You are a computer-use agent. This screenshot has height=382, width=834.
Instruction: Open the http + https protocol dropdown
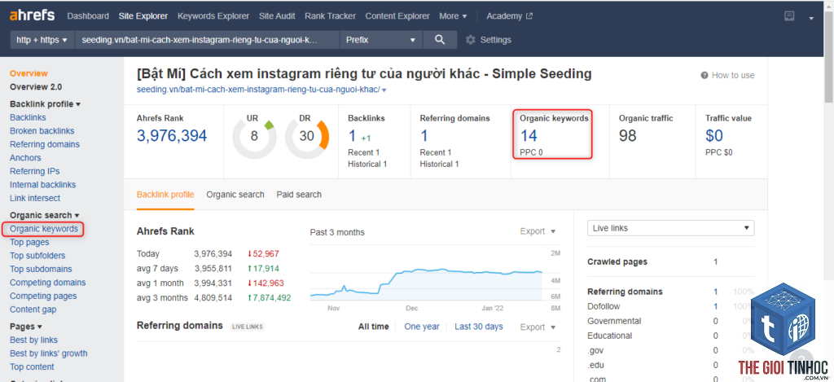click(x=42, y=40)
